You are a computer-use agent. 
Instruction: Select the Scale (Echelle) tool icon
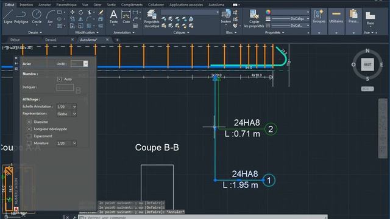81,26
